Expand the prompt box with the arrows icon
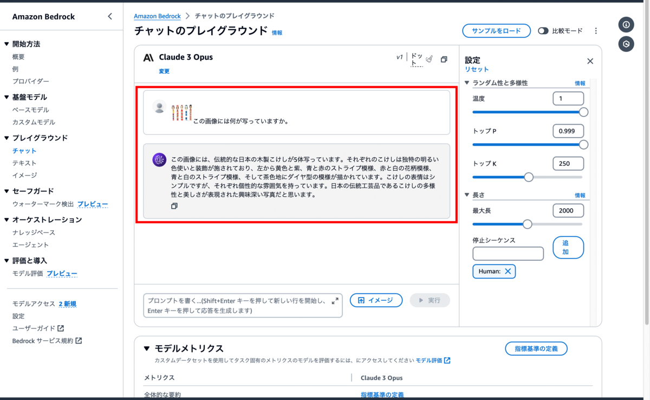This screenshot has height=400, width=650. 335,300
